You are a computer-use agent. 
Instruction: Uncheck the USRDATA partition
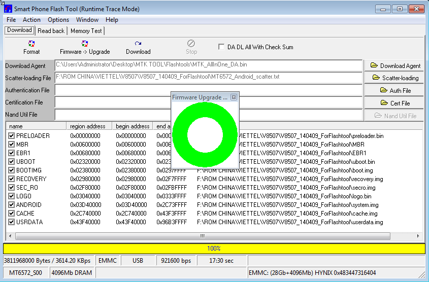pyautogui.click(x=12, y=222)
